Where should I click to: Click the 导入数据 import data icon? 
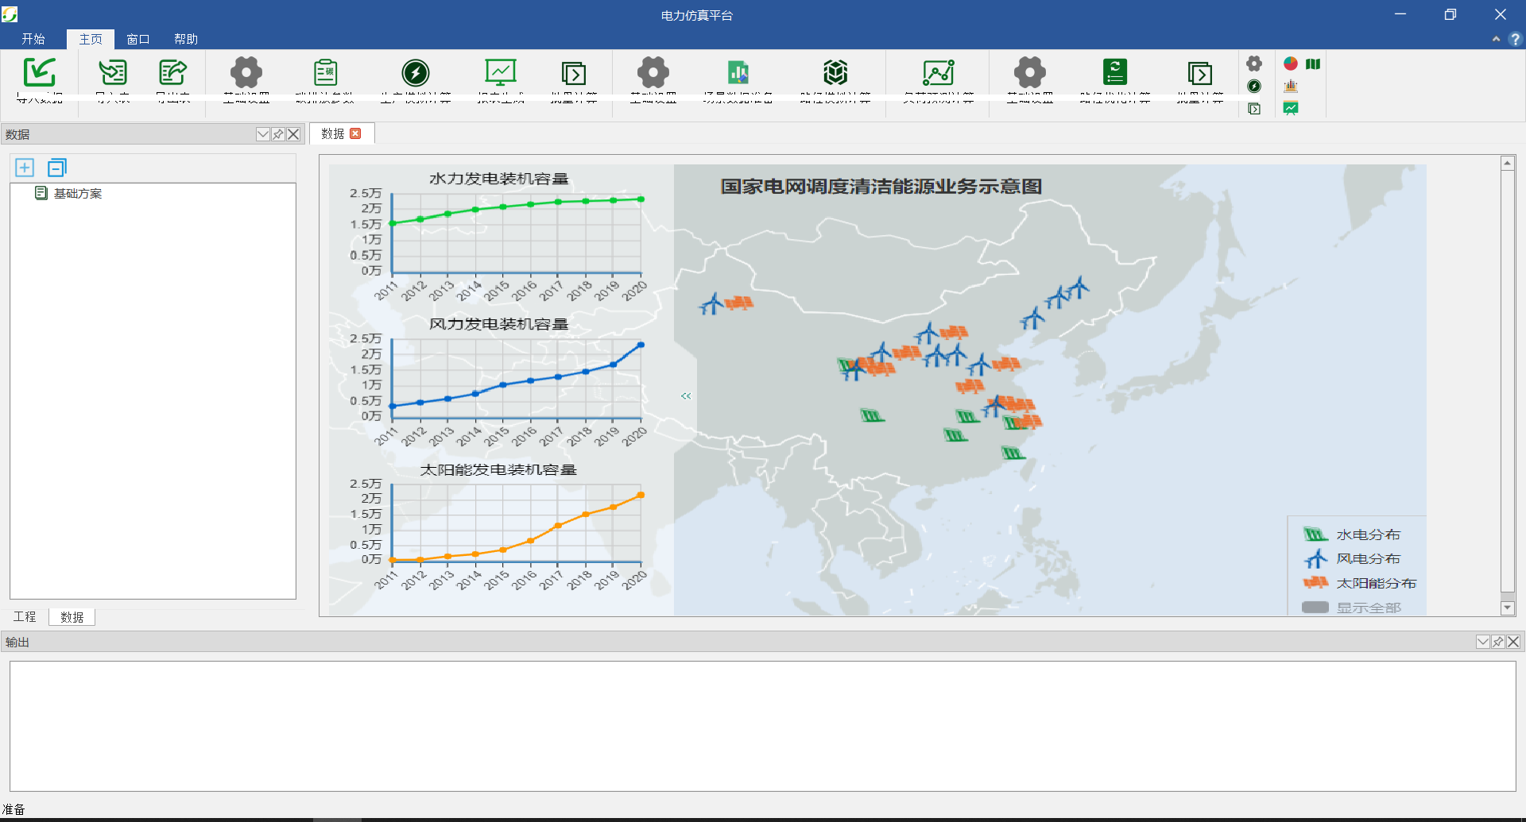[x=39, y=72]
